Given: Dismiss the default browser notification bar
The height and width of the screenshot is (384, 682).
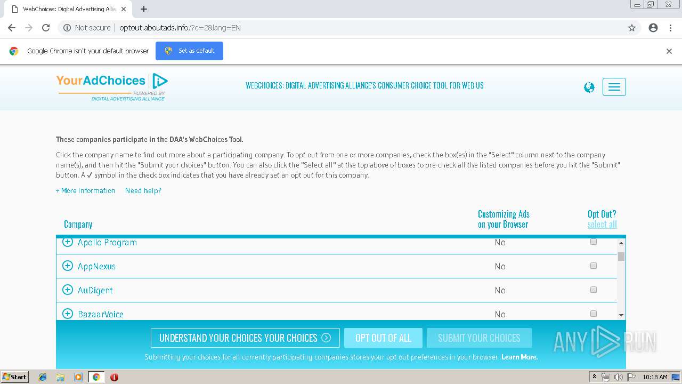Looking at the screenshot, I should point(669,51).
